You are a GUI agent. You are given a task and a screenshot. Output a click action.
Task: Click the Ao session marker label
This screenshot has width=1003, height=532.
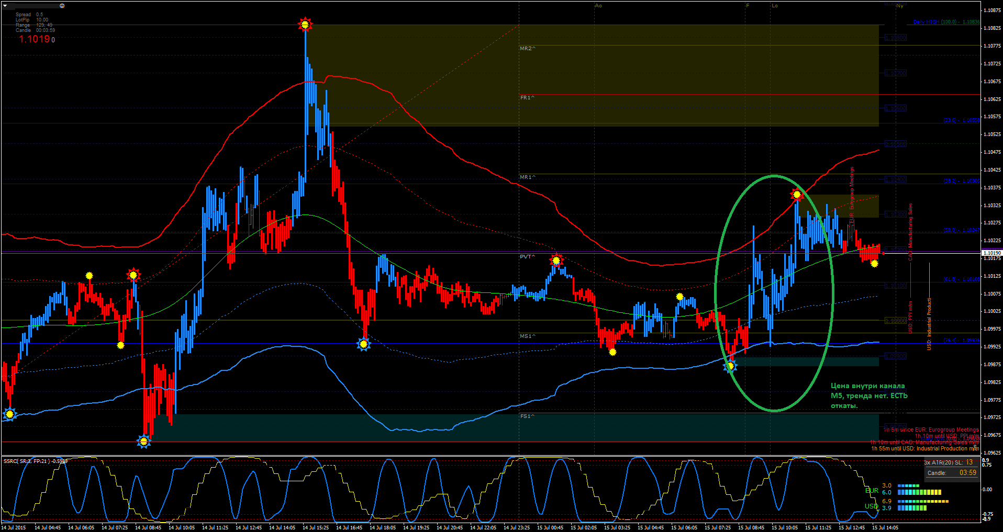coord(598,6)
